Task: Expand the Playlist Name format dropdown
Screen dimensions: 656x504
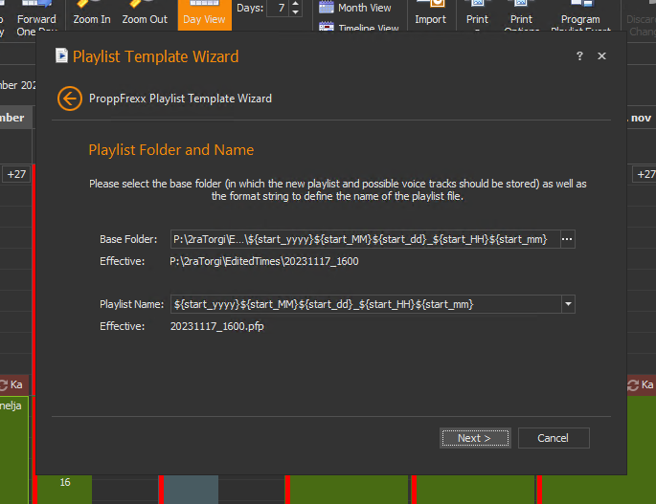Action: (x=568, y=304)
